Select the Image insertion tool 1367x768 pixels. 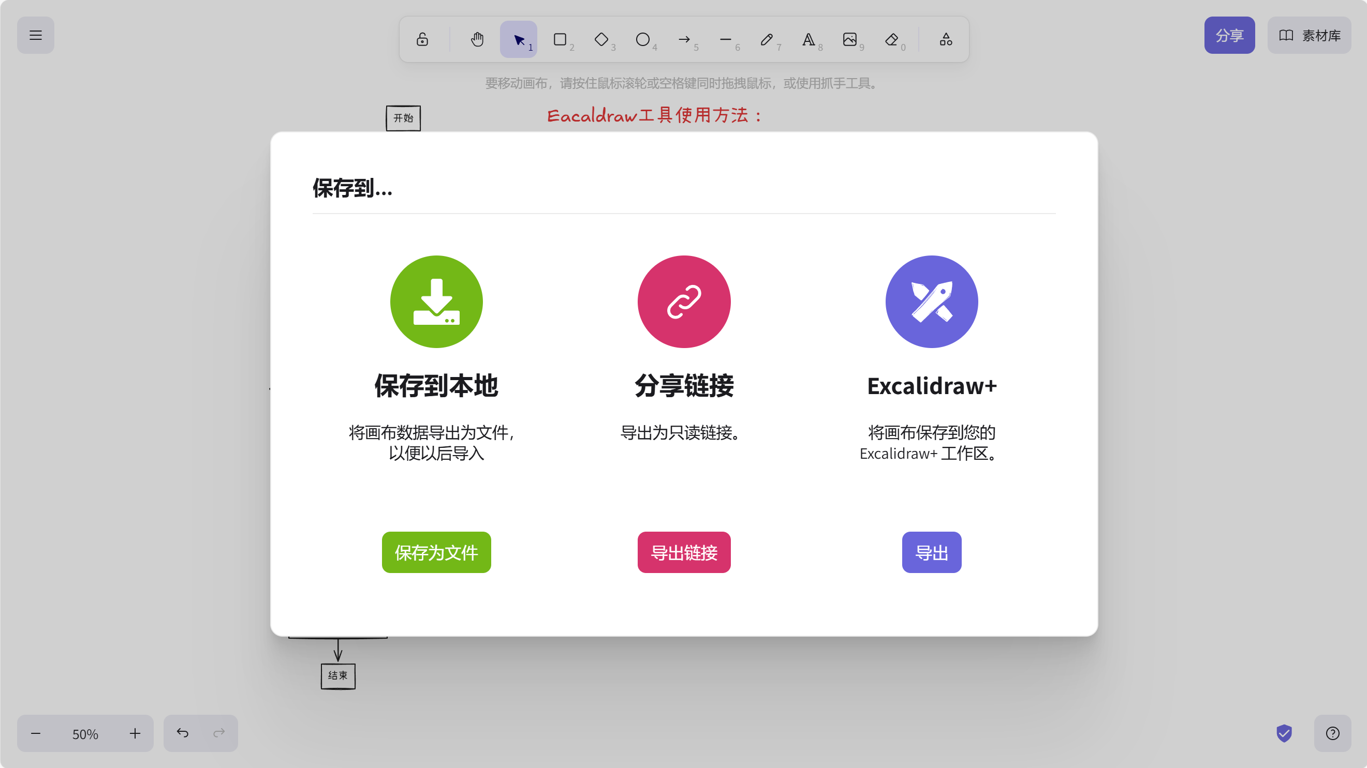849,39
